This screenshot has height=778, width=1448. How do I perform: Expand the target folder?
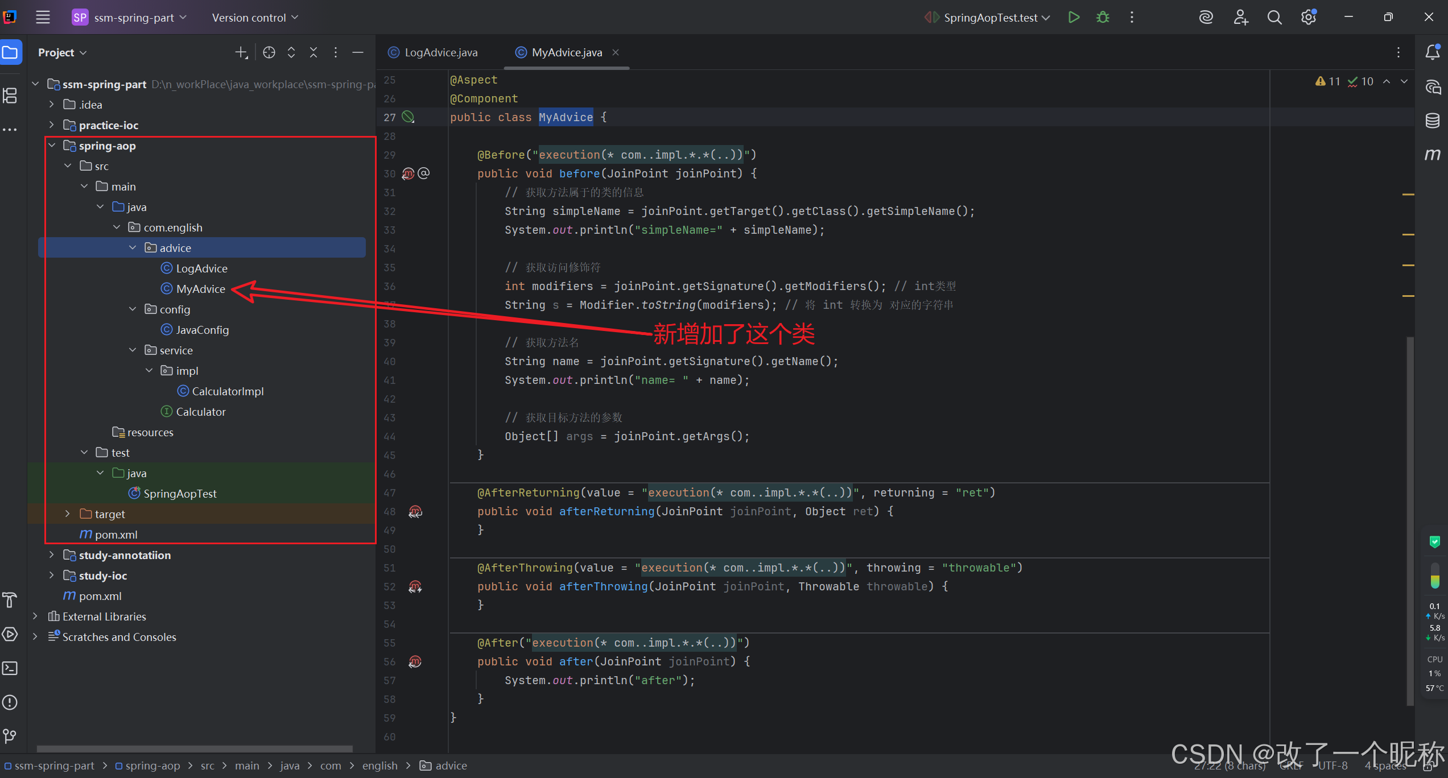click(x=68, y=514)
